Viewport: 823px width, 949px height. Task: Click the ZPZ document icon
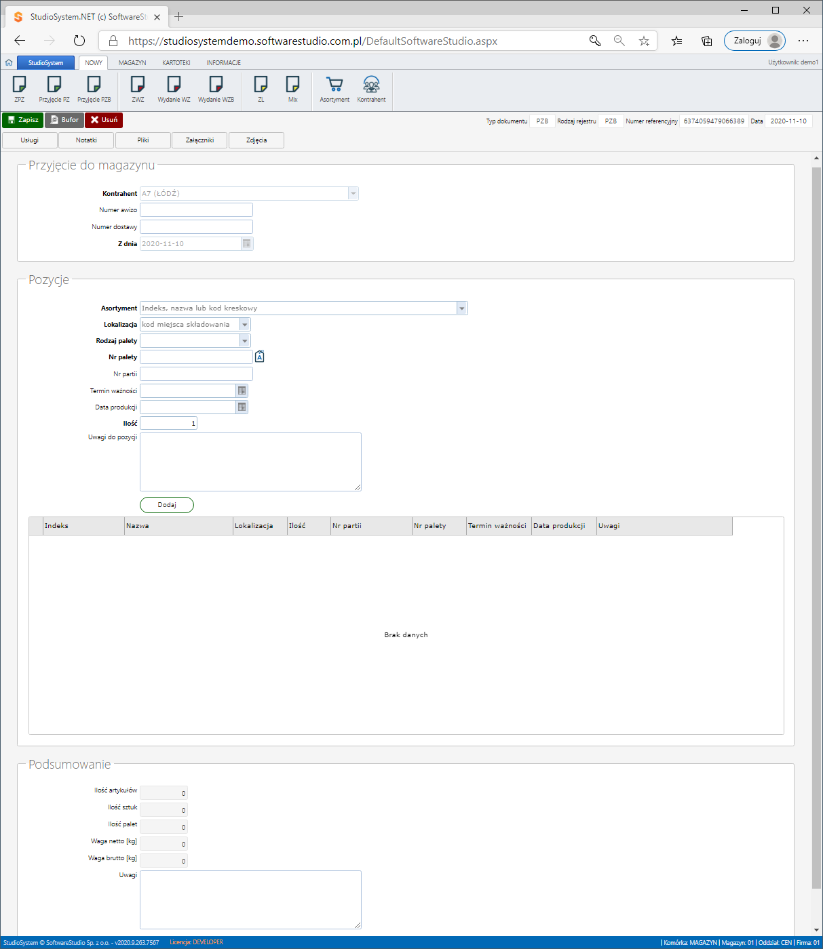20,85
